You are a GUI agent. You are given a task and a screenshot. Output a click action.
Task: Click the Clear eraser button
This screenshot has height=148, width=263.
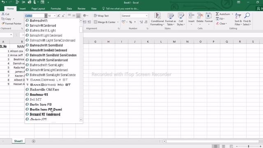[221, 24]
